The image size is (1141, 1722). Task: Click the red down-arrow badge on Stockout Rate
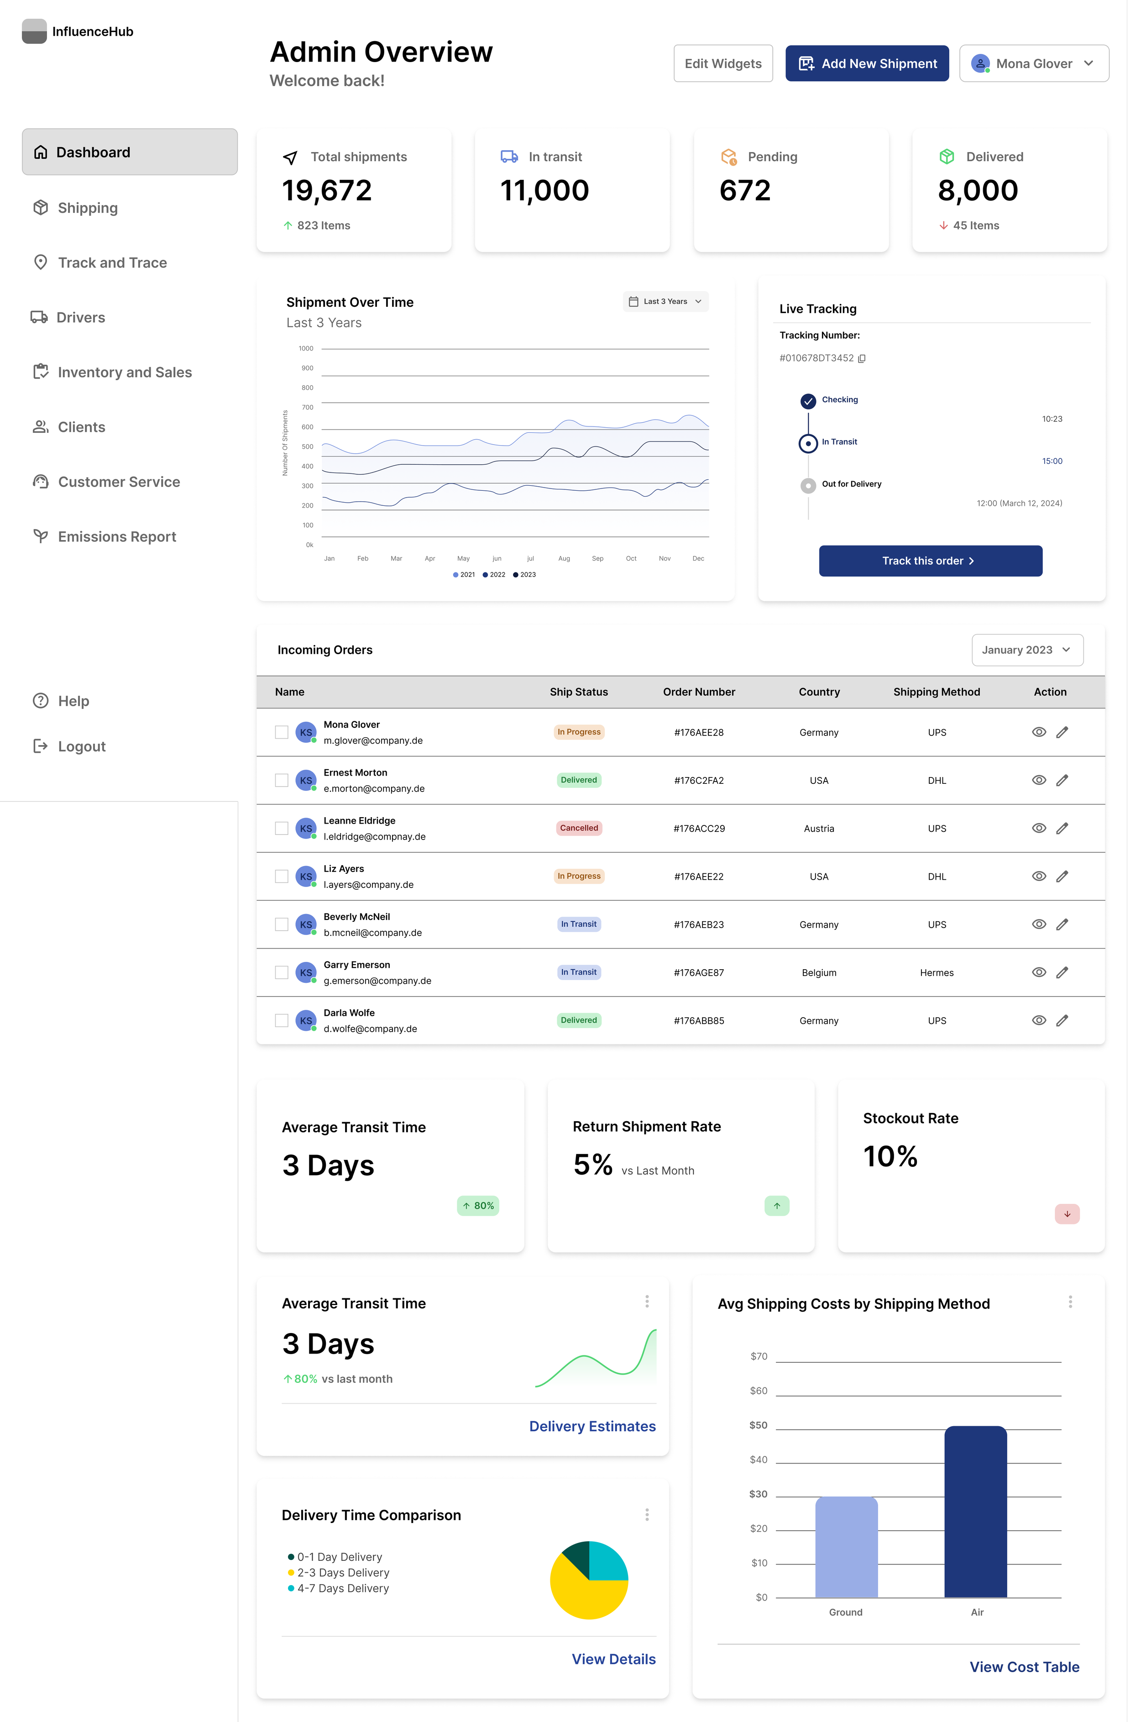coord(1067,1214)
